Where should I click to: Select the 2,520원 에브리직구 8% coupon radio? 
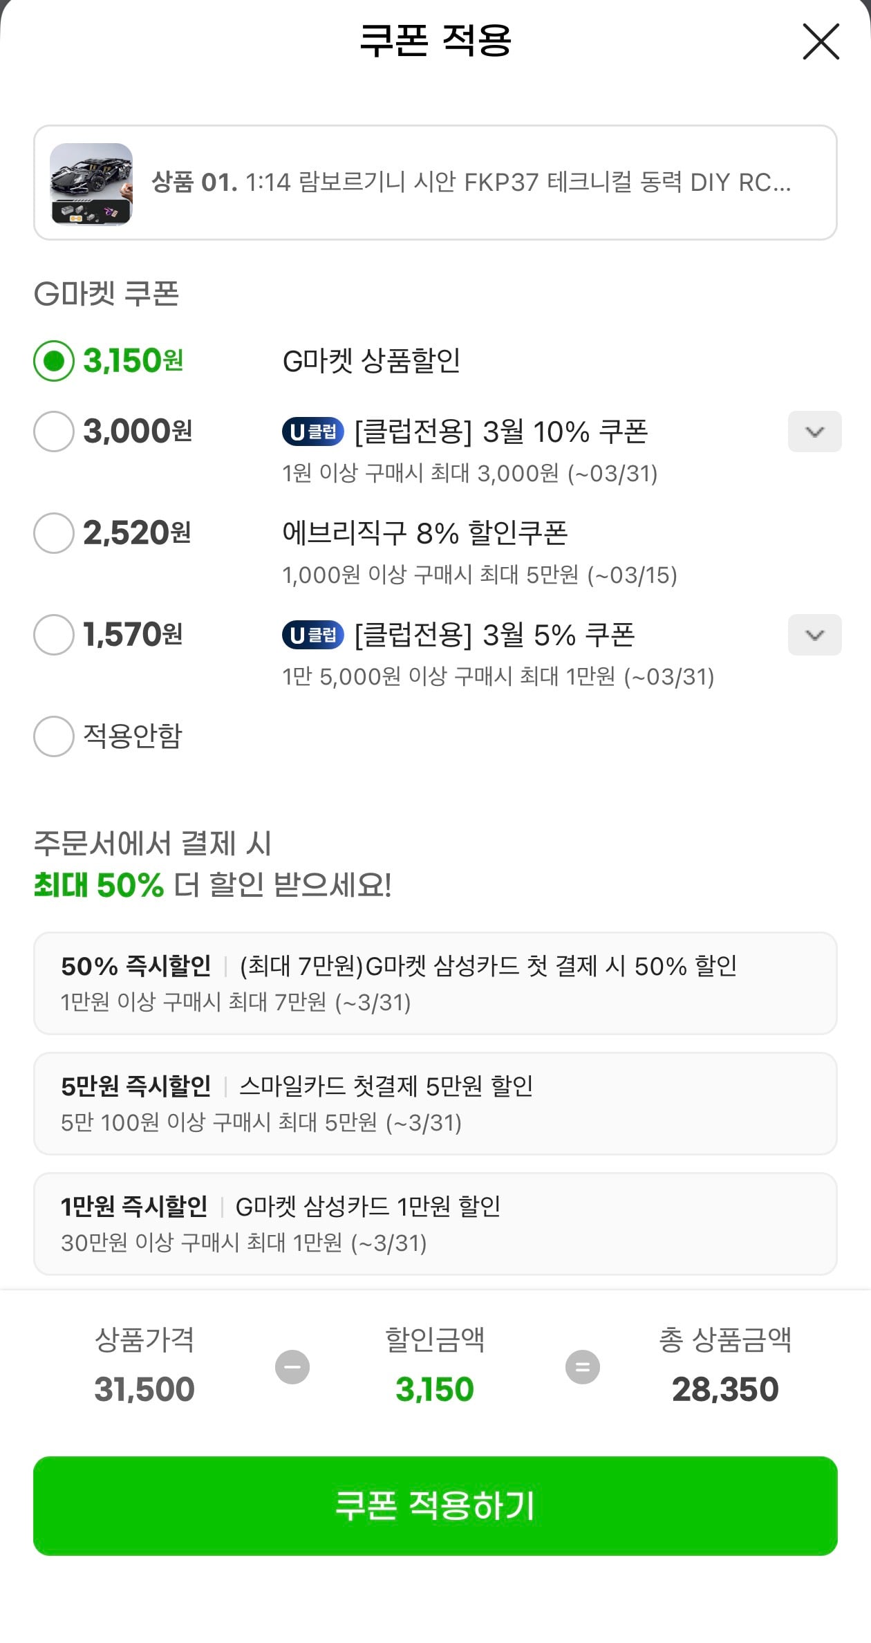coord(54,533)
